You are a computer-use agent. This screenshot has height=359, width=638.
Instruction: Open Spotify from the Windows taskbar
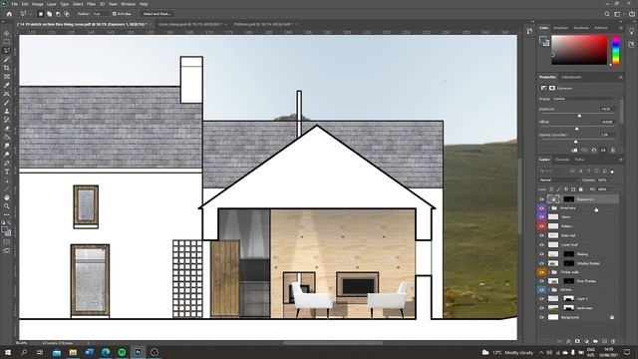122,352
